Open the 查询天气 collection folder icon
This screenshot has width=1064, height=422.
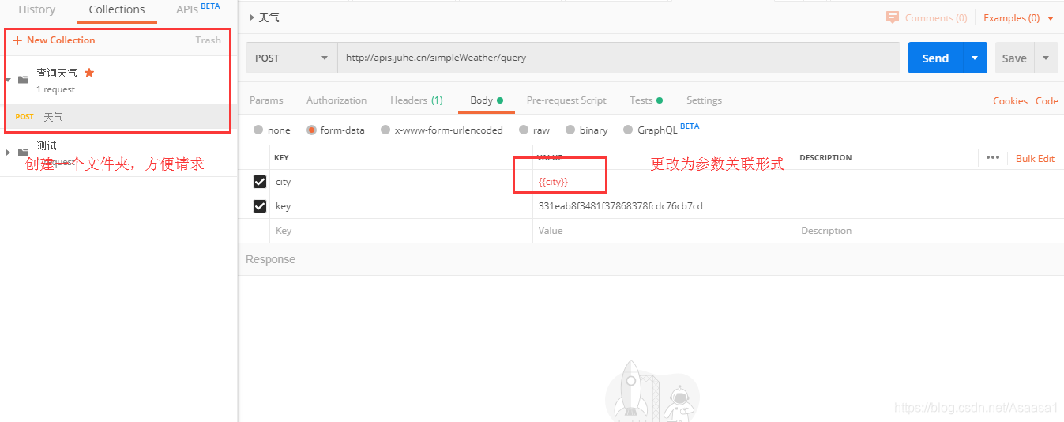pyautogui.click(x=23, y=80)
